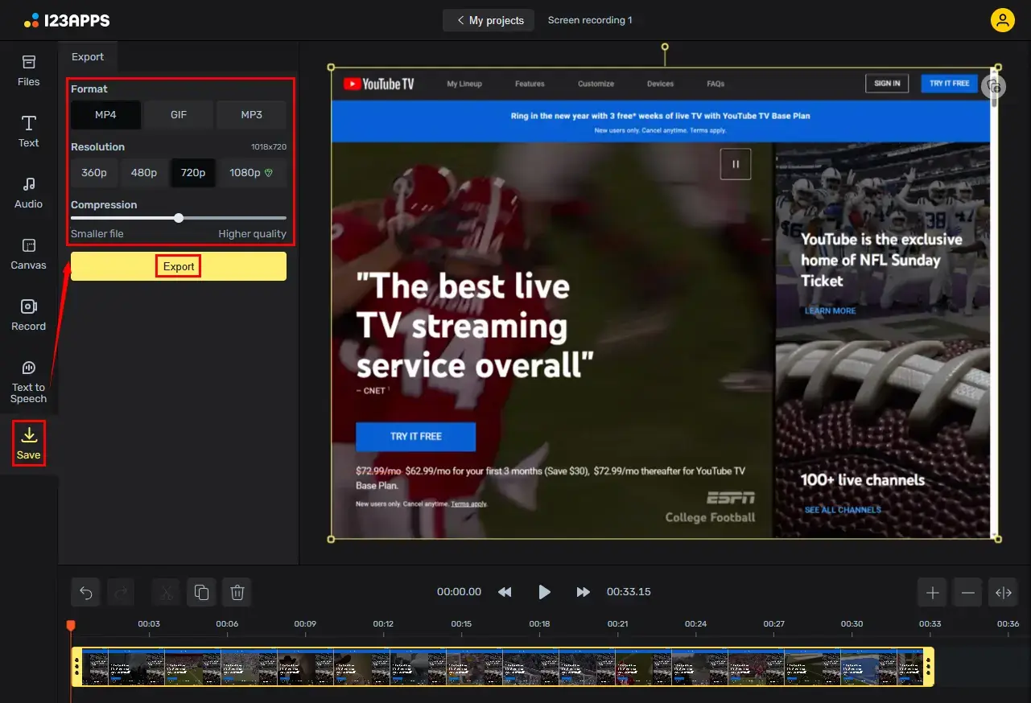Image resolution: width=1031 pixels, height=703 pixels.
Task: Choose 1080p premium resolution
Action: pyautogui.click(x=252, y=173)
